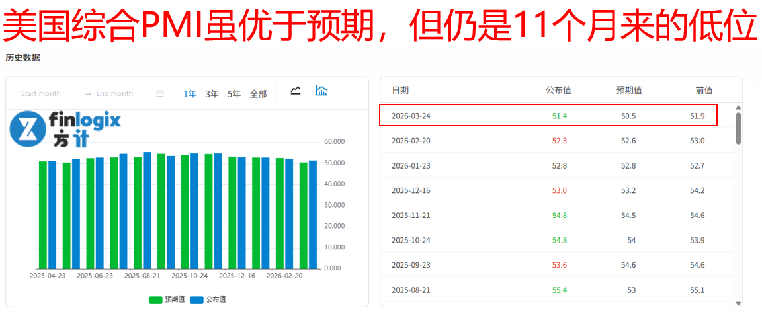The width and height of the screenshot is (762, 314).
Task: Open the calendar date picker icon
Action: [x=160, y=94]
